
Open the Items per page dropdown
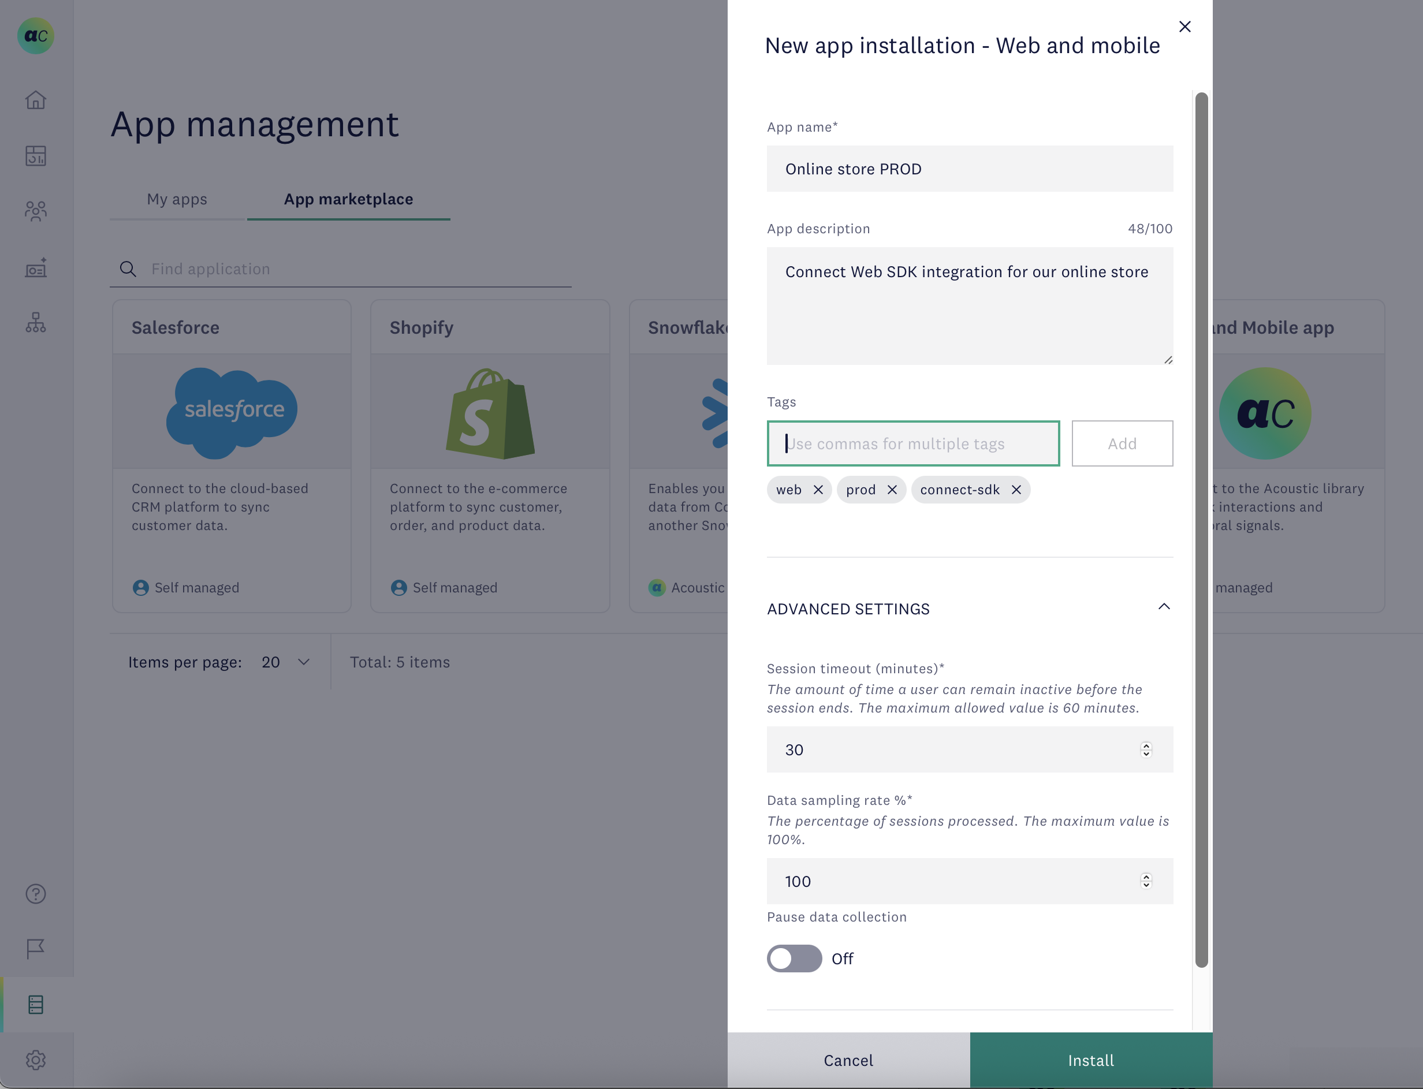pyautogui.click(x=286, y=662)
